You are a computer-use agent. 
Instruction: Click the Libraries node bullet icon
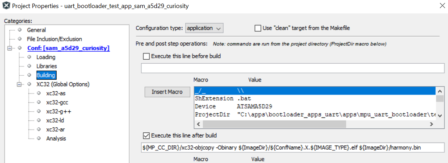click(29, 66)
